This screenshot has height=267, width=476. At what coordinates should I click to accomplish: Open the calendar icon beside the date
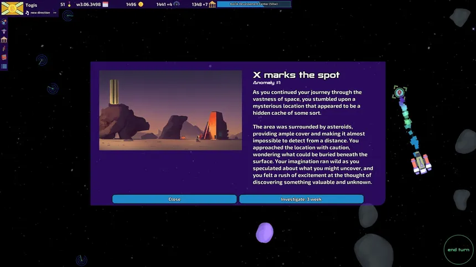pyautogui.click(x=105, y=4)
